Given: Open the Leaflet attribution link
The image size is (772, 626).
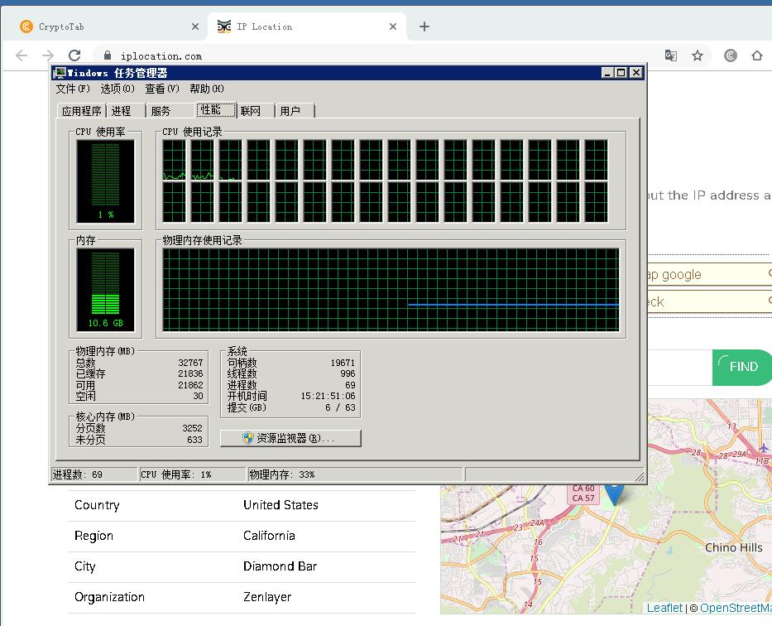Looking at the screenshot, I should click(x=664, y=609).
